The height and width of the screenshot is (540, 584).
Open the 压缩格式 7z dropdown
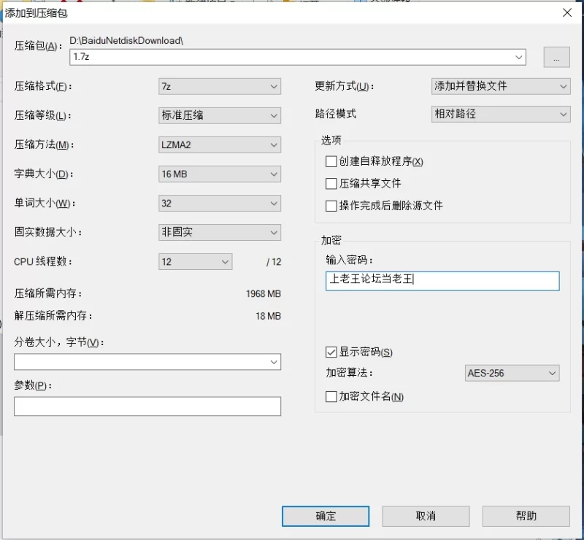[x=220, y=86]
